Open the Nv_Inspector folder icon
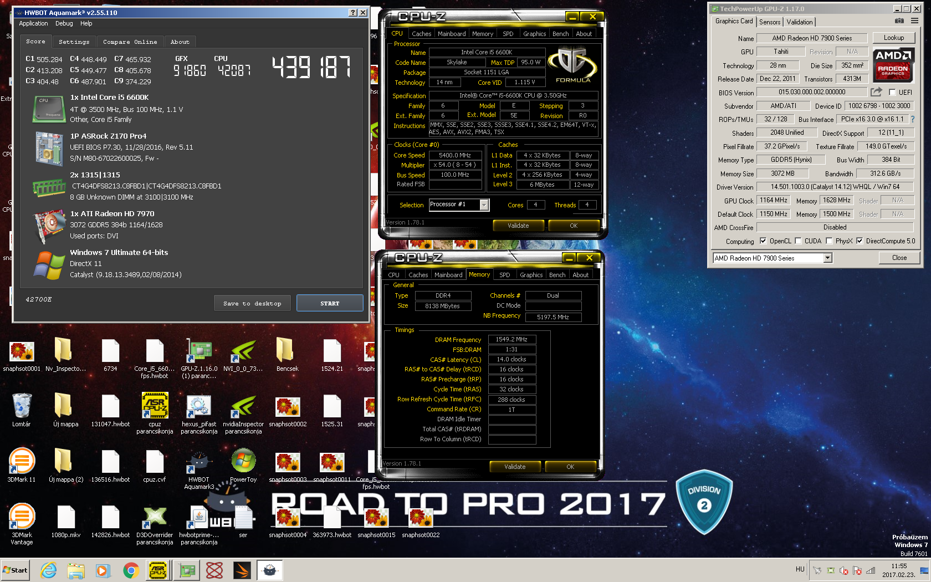 coord(65,355)
